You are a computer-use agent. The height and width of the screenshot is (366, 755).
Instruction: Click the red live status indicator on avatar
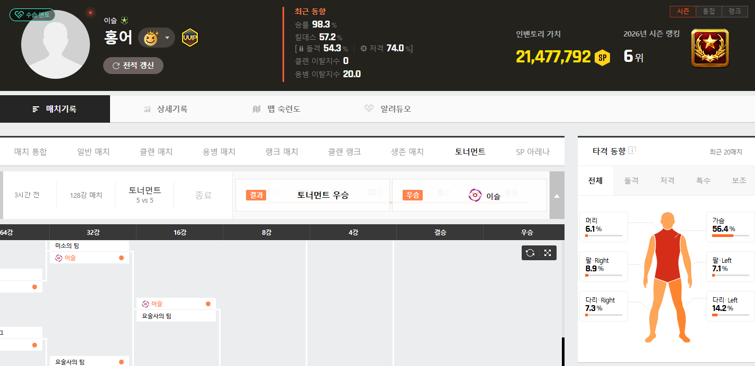point(90,12)
